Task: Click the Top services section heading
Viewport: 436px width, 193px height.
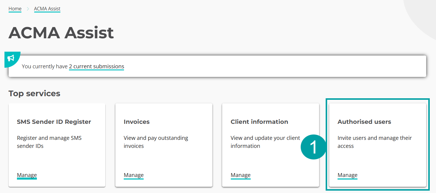Action: pos(34,93)
